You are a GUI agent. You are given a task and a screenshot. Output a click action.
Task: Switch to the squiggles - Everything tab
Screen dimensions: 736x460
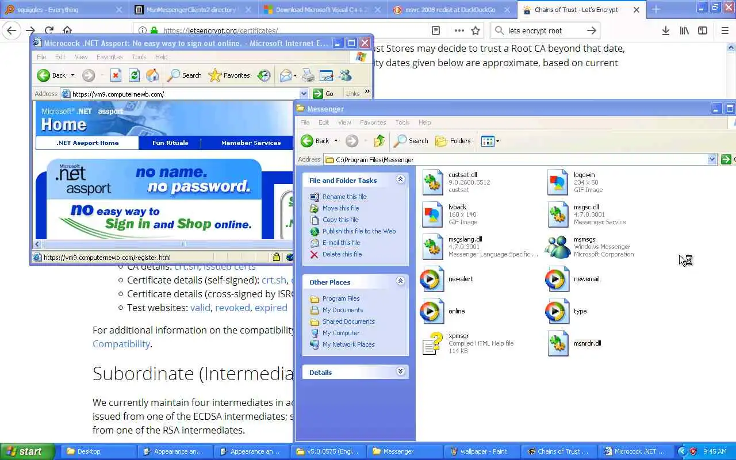(63, 10)
